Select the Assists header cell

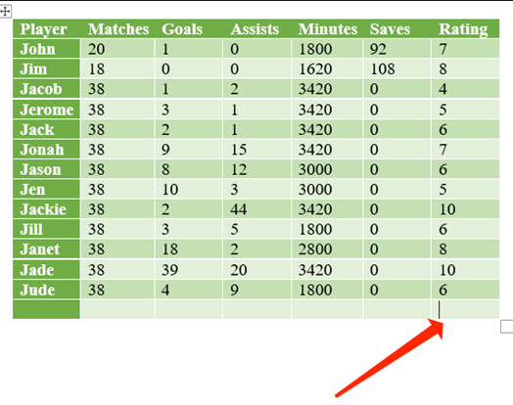pos(255,28)
